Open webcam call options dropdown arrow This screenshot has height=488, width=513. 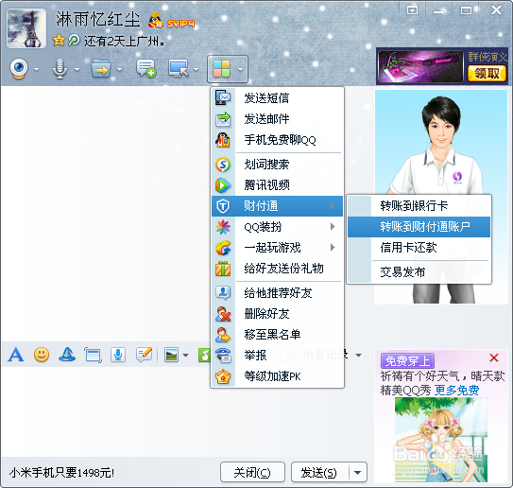pyautogui.click(x=36, y=69)
